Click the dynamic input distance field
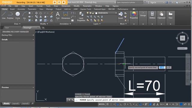Viewport: 192px width, 108px height. (162, 67)
